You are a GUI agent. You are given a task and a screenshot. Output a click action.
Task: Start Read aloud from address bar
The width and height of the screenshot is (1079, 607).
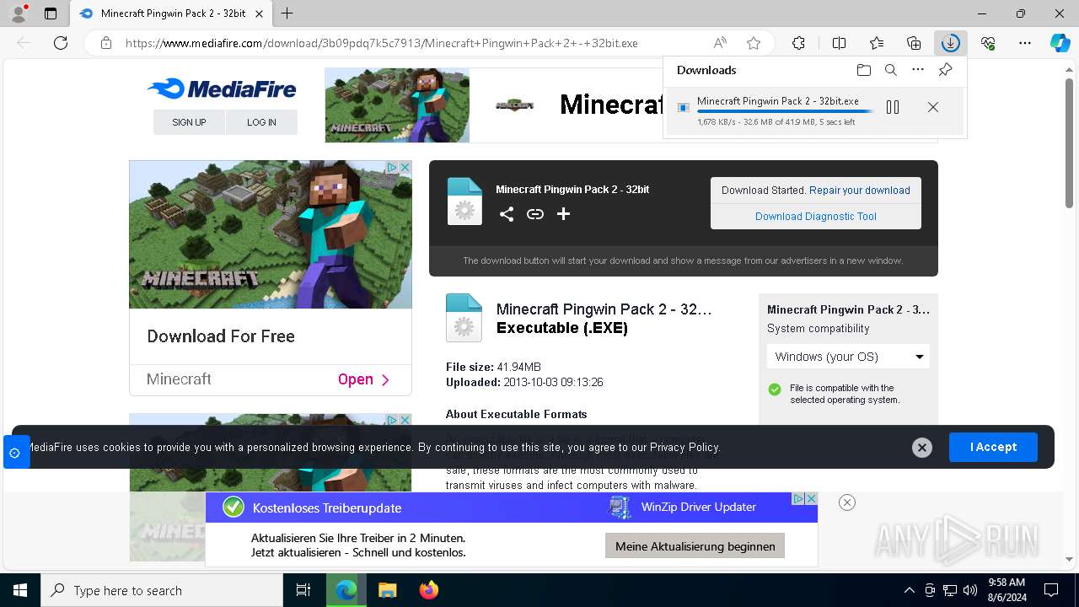coord(720,43)
